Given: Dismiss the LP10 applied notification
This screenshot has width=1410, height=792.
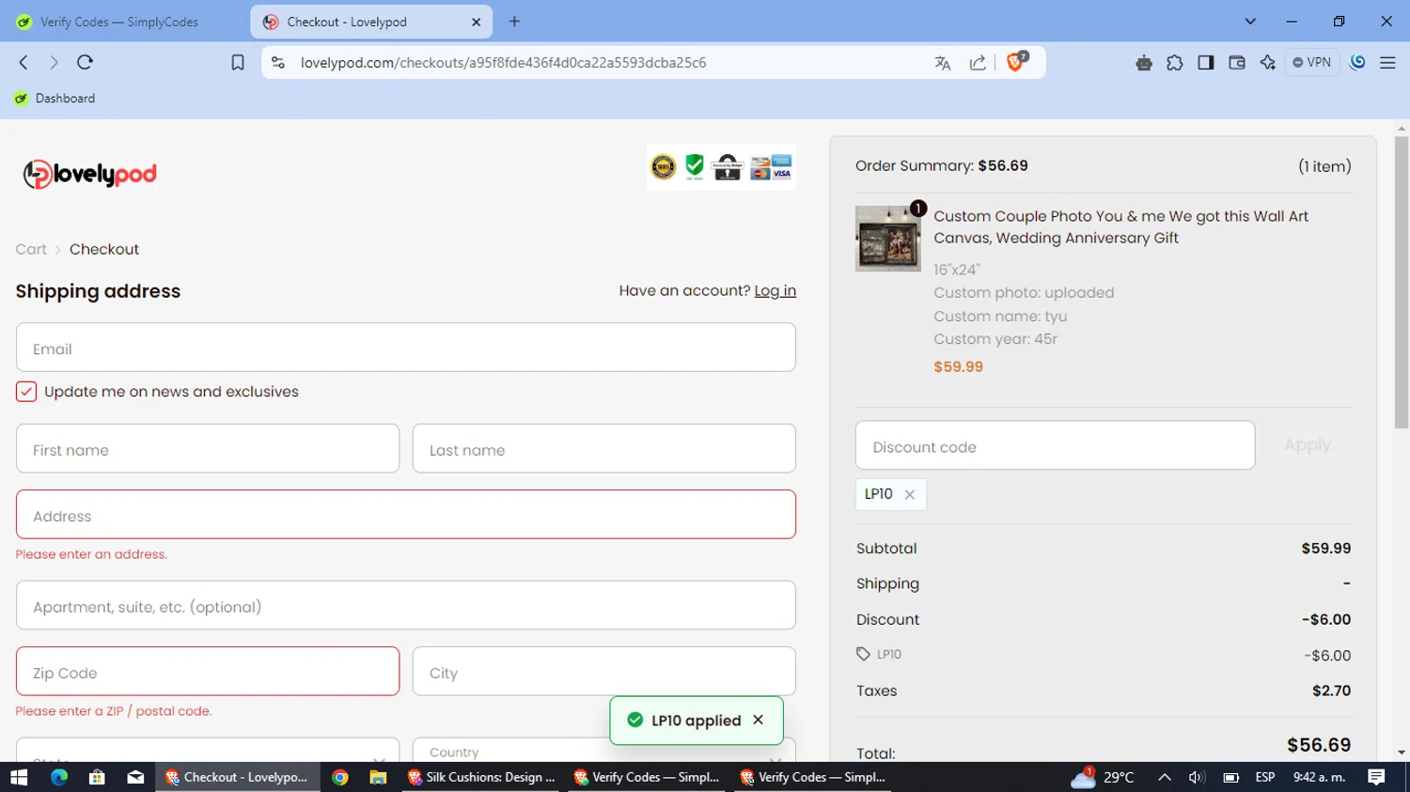Looking at the screenshot, I should pyautogui.click(x=759, y=720).
